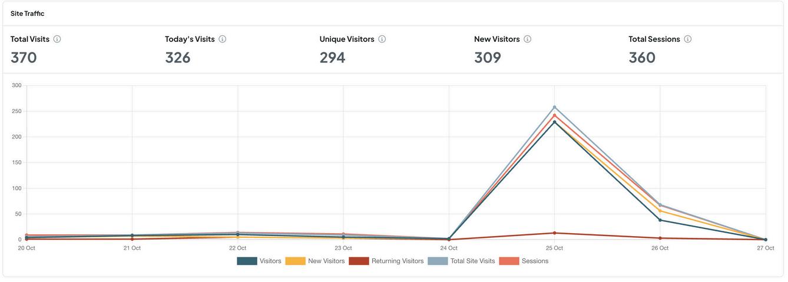This screenshot has height=282, width=788.
Task: Click the data point at 24 Oct
Action: [449, 239]
